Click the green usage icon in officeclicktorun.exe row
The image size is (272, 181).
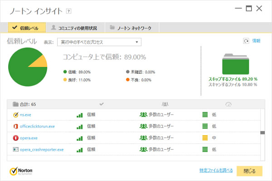(x=205, y=126)
